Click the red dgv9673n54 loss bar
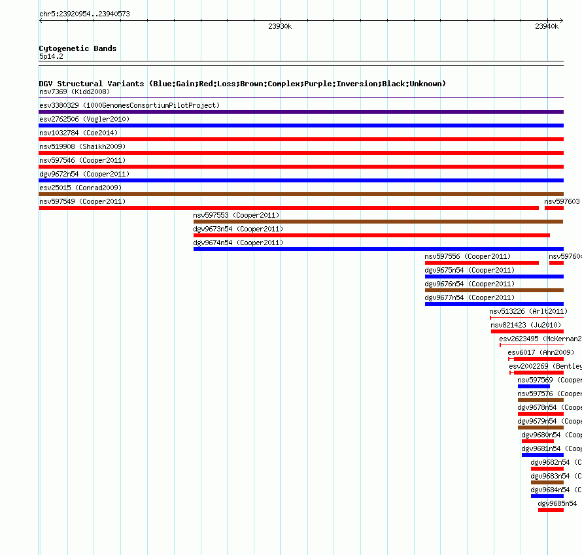This screenshot has width=582, height=555. tap(371, 235)
